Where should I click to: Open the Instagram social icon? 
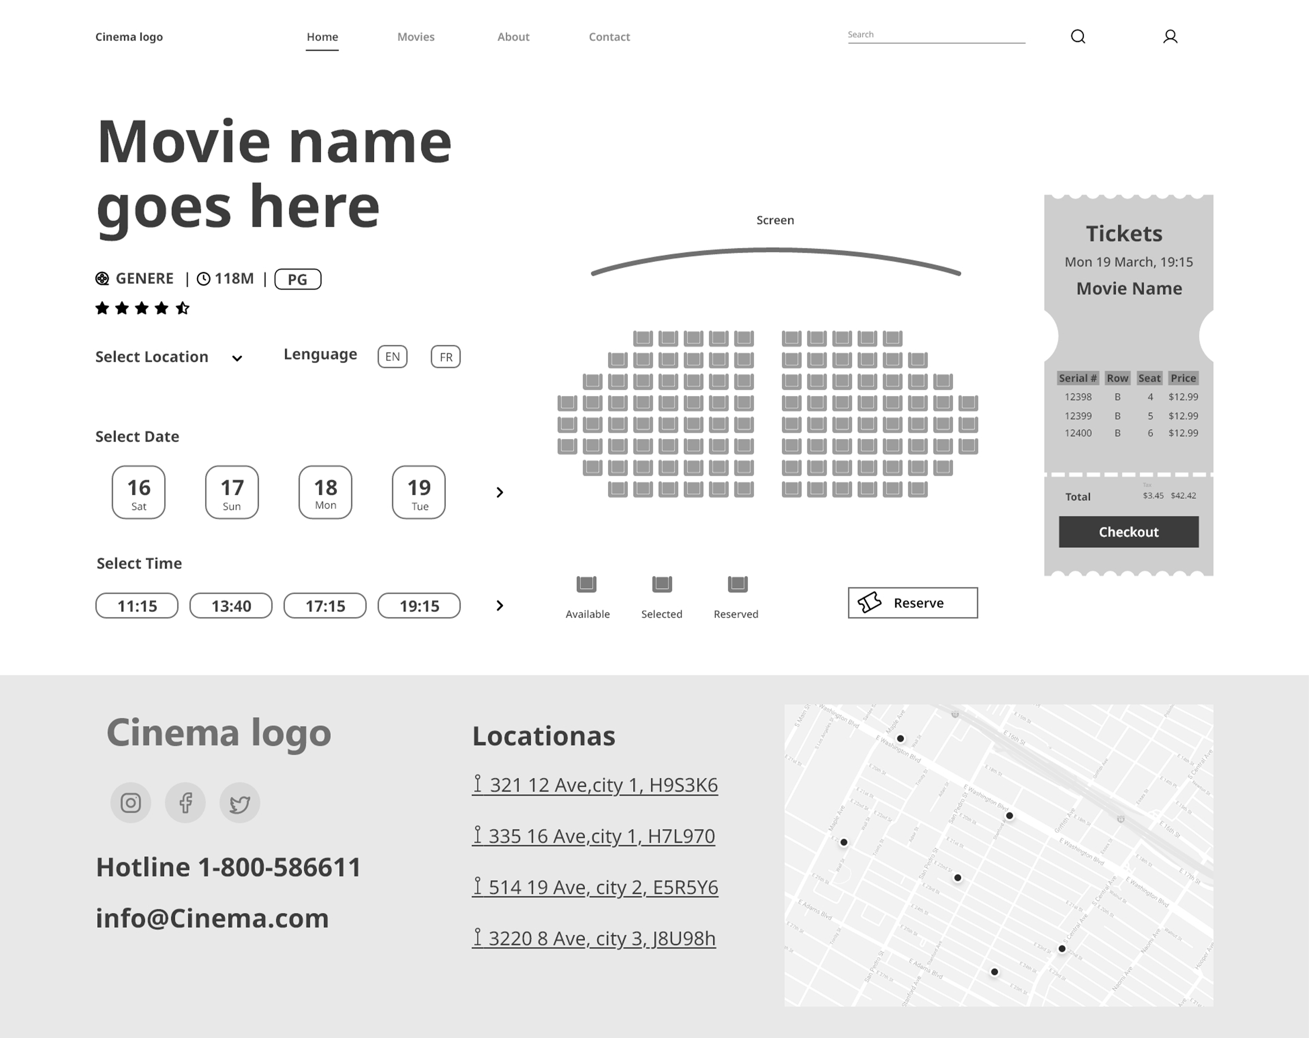(x=130, y=802)
